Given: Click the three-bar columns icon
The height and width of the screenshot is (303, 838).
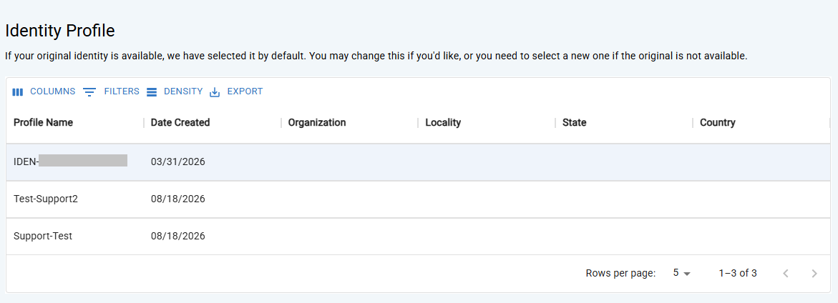Looking at the screenshot, I should [18, 91].
